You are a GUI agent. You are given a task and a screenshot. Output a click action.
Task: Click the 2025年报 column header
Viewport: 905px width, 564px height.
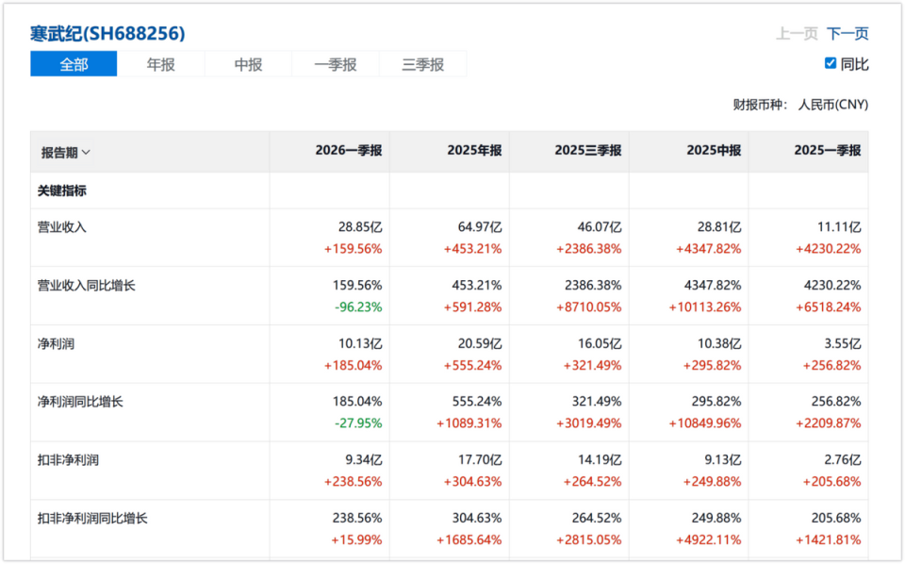point(474,151)
